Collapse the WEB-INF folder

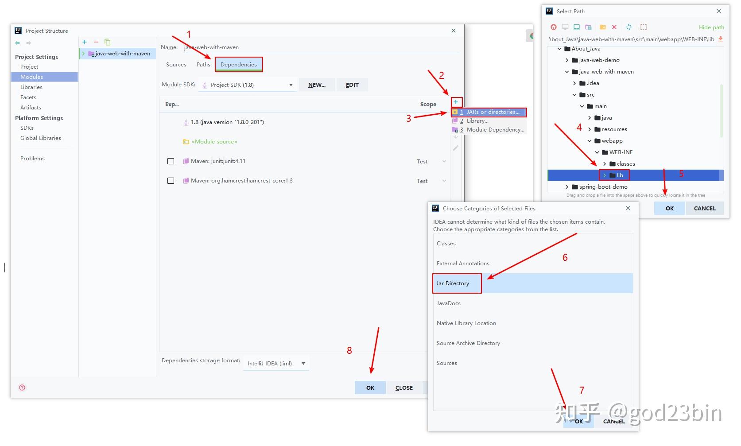tap(597, 152)
